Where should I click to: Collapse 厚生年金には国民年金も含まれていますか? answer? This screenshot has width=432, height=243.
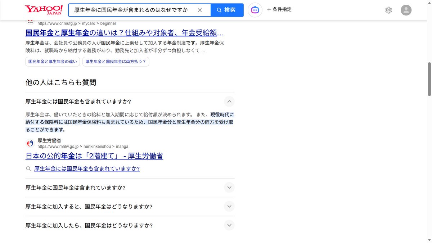tap(229, 101)
